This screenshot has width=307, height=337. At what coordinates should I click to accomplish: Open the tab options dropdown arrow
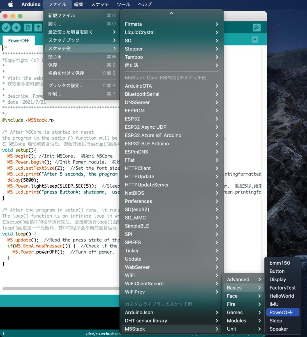click(255, 40)
